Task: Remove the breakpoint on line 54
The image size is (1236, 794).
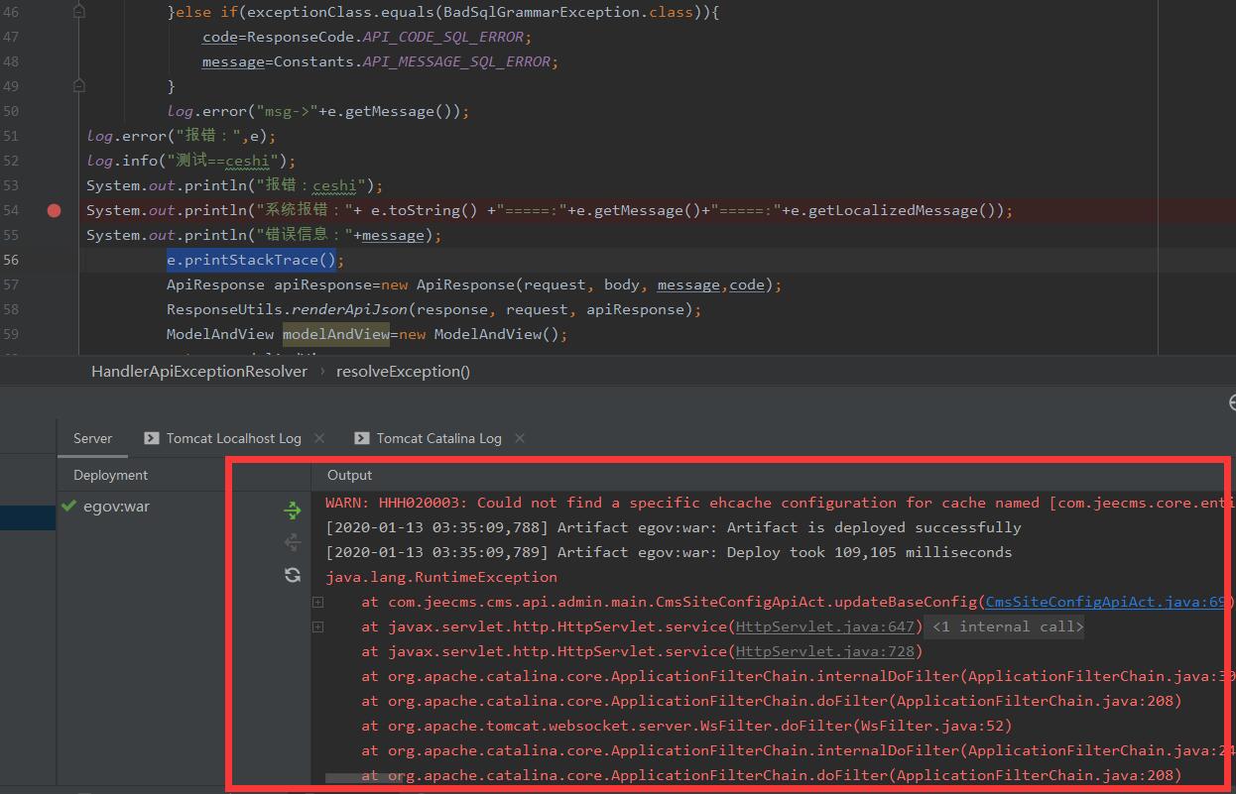Action: (x=55, y=210)
